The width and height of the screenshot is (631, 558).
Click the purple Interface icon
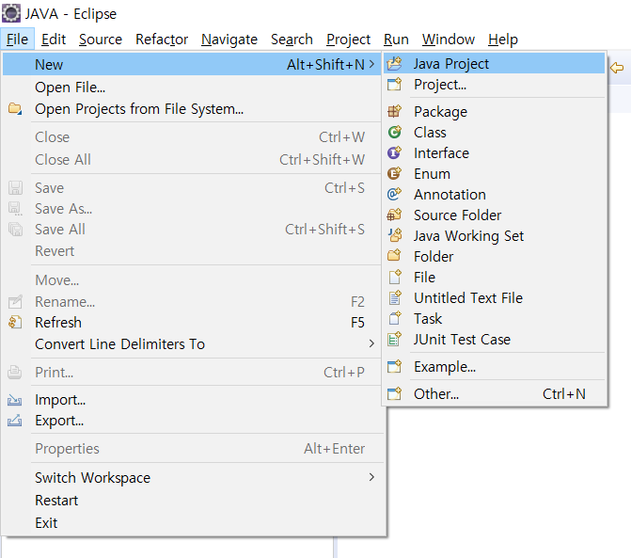click(394, 152)
